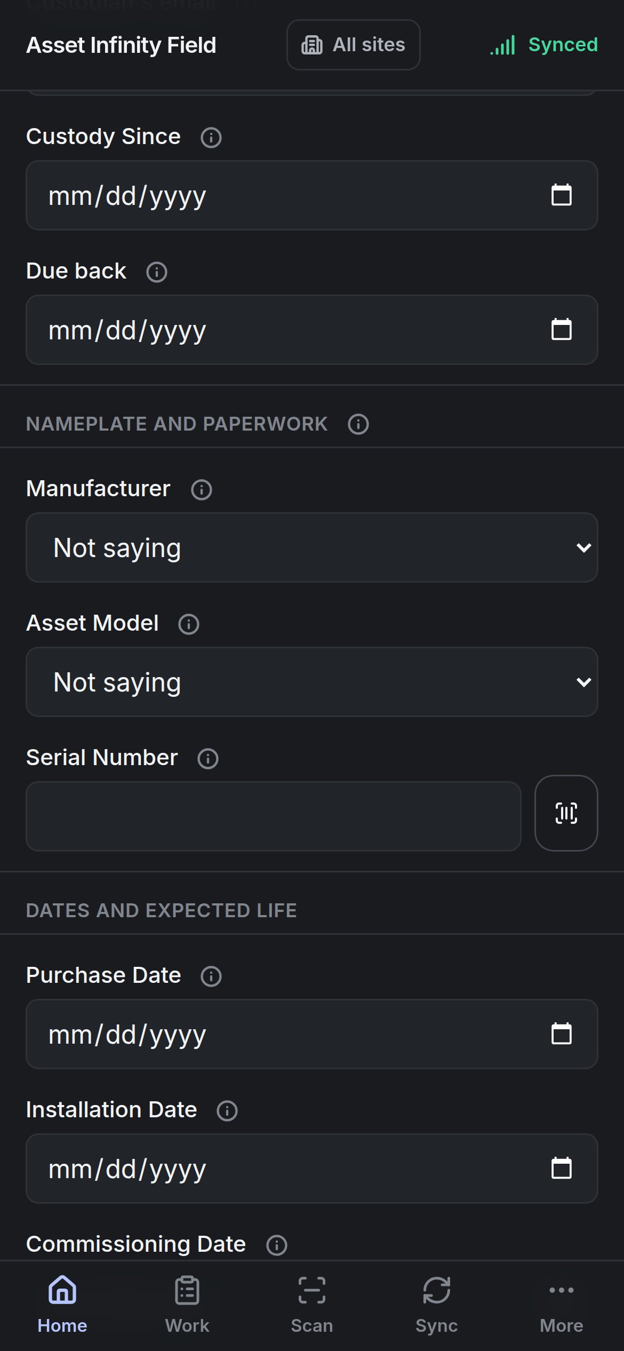The height and width of the screenshot is (1351, 624).
Task: Show info for Due back field
Action: point(156,272)
